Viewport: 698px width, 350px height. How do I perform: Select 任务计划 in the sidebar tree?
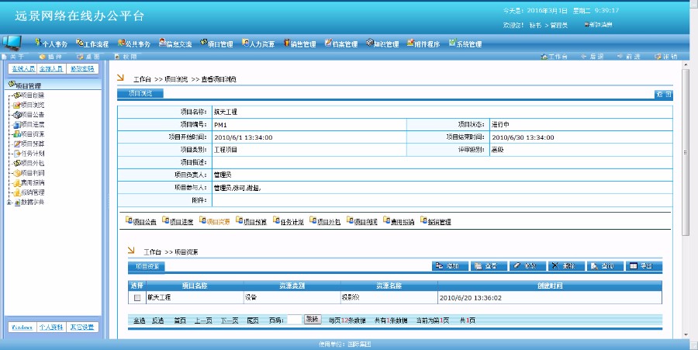33,153
